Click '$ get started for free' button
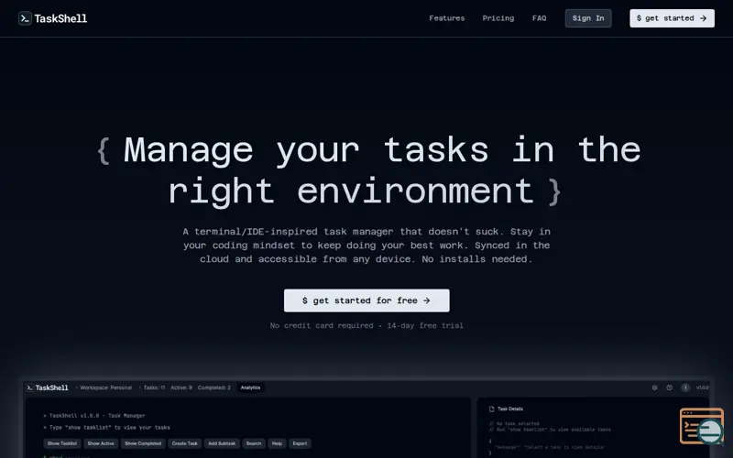733x458 pixels. pos(366,300)
